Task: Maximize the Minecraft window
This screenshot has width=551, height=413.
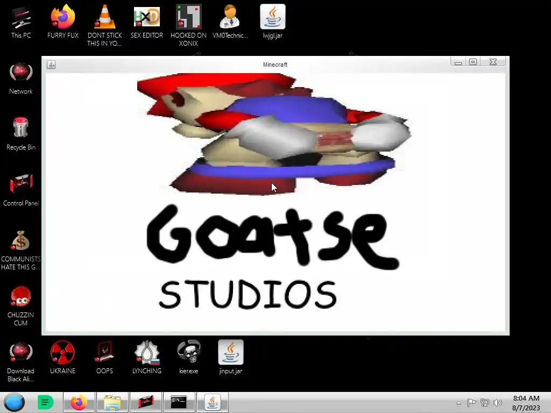Action: (x=473, y=62)
